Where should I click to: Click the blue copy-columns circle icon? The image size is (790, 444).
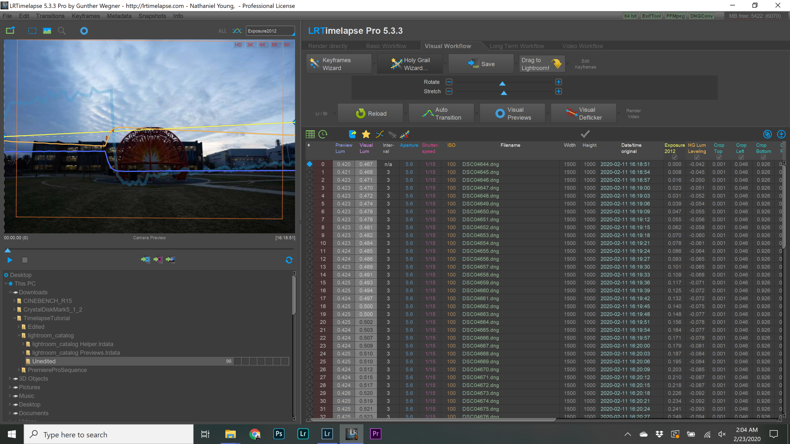click(x=768, y=134)
